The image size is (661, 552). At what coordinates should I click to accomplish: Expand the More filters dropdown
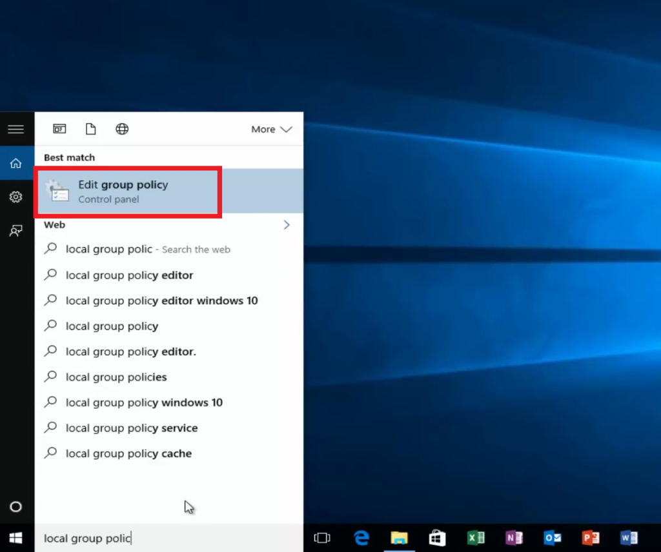271,129
